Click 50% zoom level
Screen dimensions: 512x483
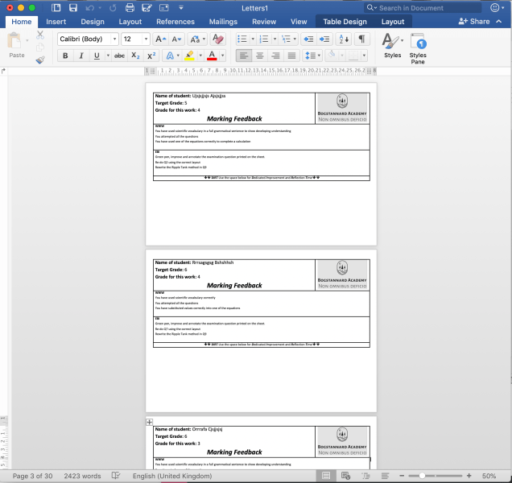489,476
